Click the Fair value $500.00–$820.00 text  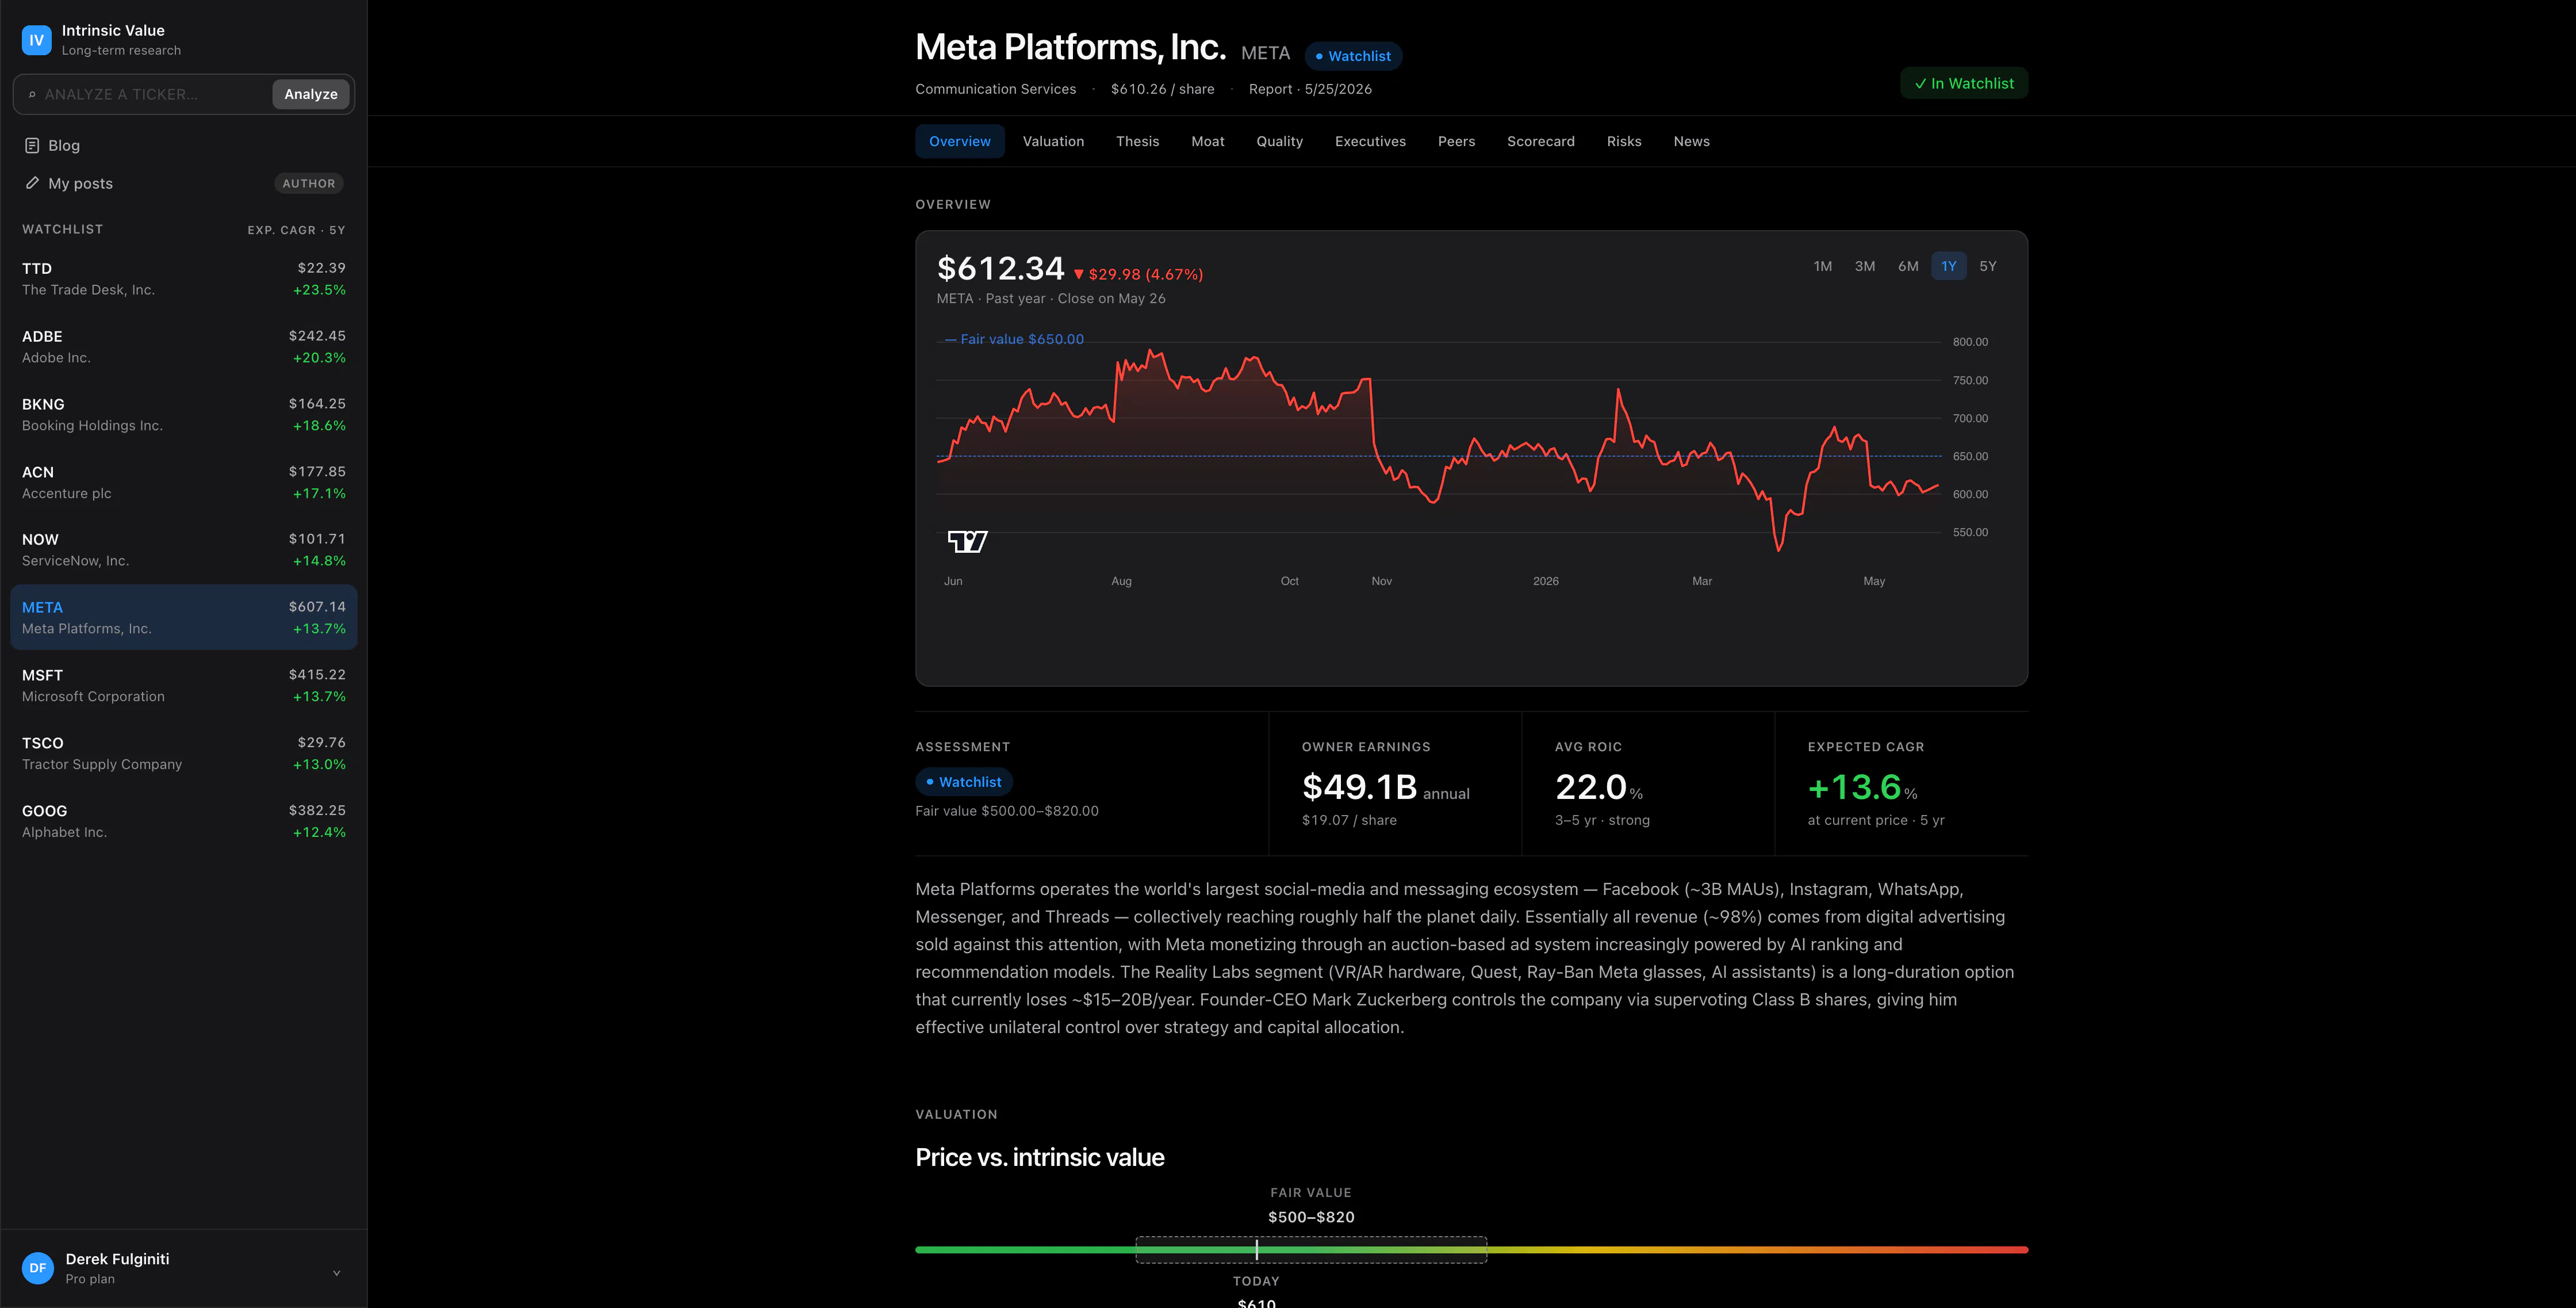[1007, 811]
